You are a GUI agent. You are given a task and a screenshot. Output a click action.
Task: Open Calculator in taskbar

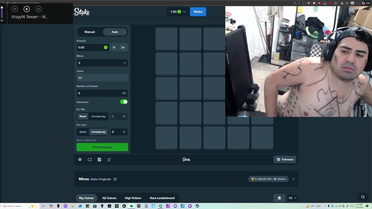(x=146, y=206)
